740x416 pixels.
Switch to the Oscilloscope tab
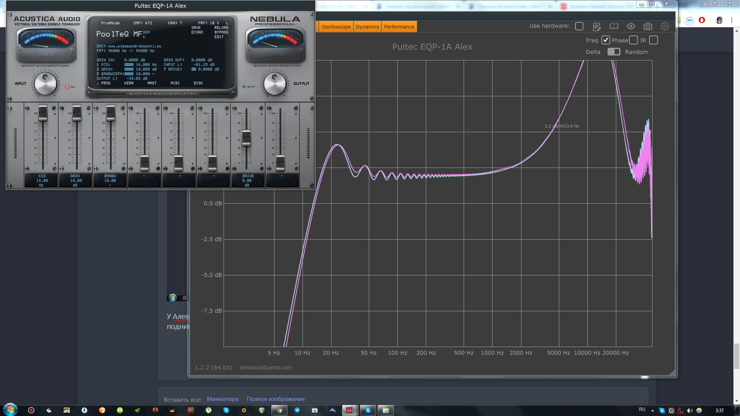(x=336, y=27)
